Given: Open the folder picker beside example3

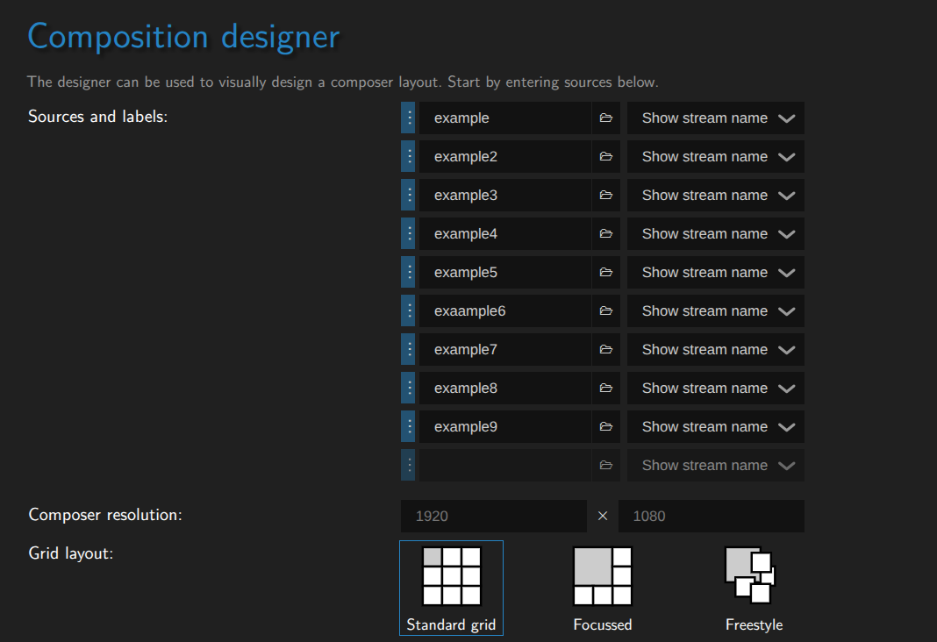Looking at the screenshot, I should [x=606, y=195].
